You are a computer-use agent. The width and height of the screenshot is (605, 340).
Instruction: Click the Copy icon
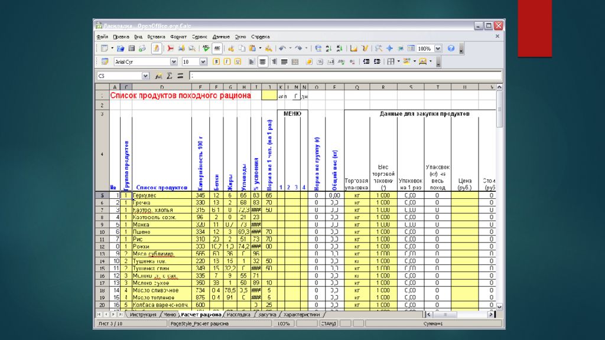pos(242,48)
